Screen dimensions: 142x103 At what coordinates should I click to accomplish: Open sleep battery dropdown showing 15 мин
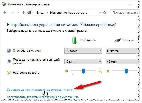point(83,62)
